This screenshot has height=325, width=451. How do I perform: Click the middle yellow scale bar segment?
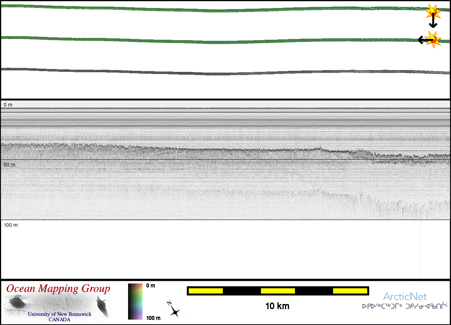pos(278,291)
